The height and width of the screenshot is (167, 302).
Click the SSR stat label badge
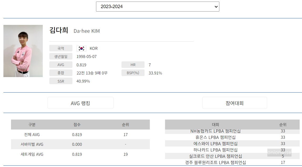pyautogui.click(x=61, y=81)
